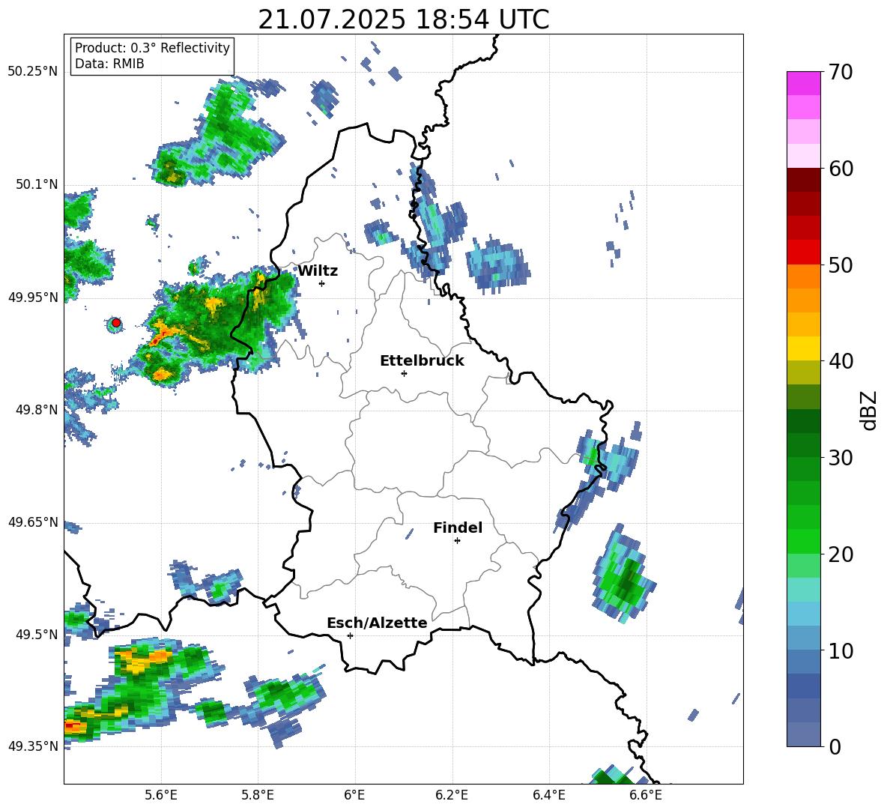Screen dimensions: 887x810
Task: Click the 6.6°E longitude label
Action: point(646,795)
